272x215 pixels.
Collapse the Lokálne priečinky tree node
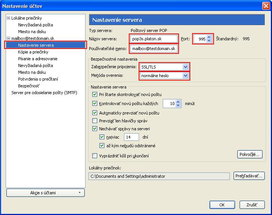(9, 18)
